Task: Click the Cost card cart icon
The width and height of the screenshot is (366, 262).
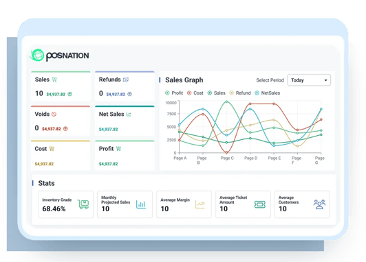Action: point(52,149)
